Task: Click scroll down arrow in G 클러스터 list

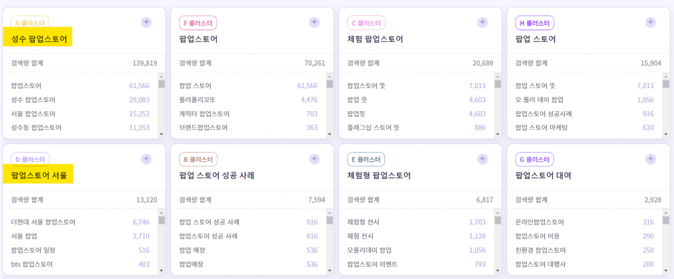Action: pos(666,271)
